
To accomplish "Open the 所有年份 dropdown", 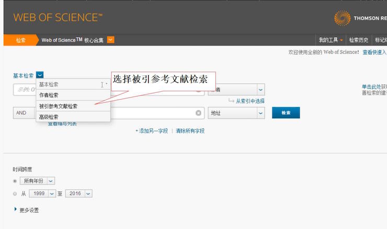I will [x=37, y=181].
